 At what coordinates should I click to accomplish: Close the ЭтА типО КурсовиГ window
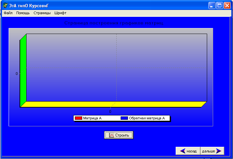pos(227,6)
